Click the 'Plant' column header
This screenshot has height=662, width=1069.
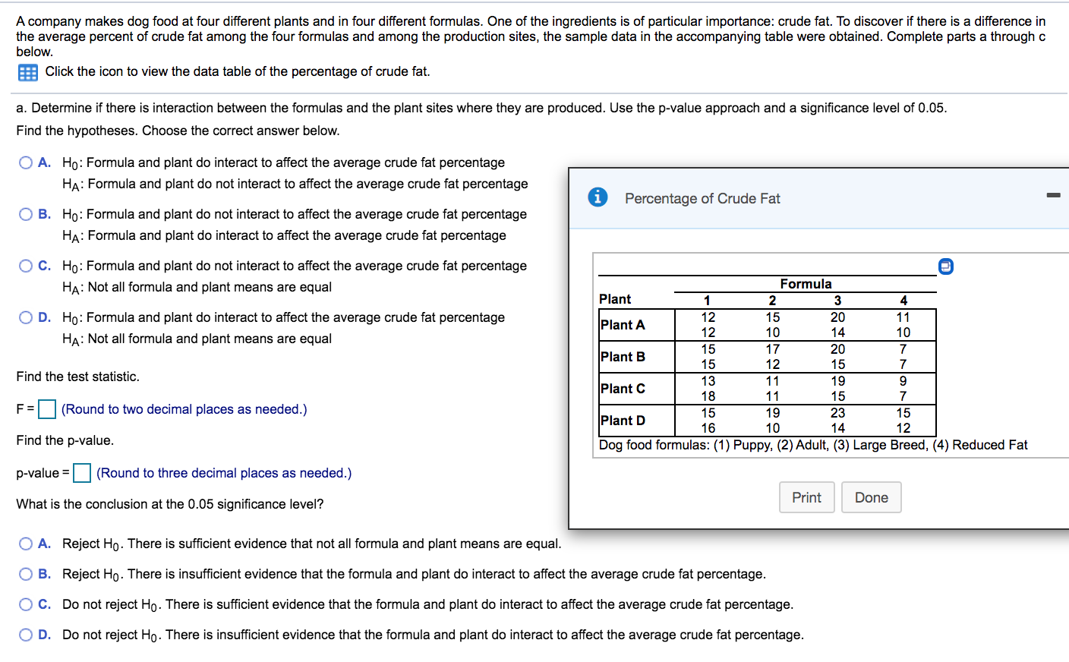(x=615, y=299)
